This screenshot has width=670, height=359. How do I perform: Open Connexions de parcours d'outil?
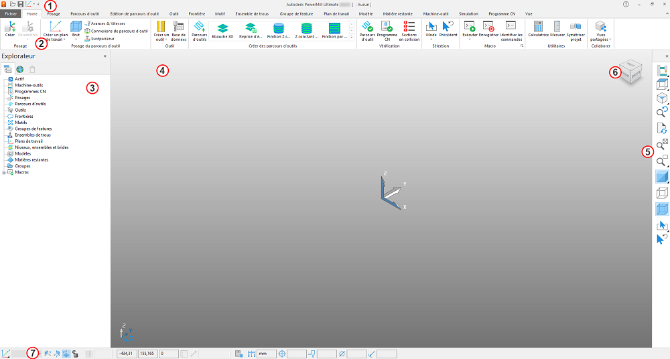(x=116, y=31)
